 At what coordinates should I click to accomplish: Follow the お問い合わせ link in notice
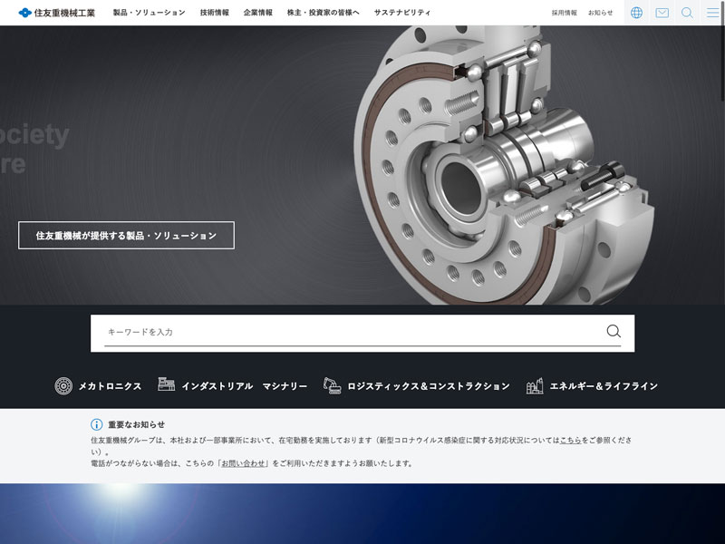point(244,462)
